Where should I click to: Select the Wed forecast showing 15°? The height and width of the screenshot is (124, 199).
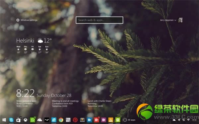(18, 49)
